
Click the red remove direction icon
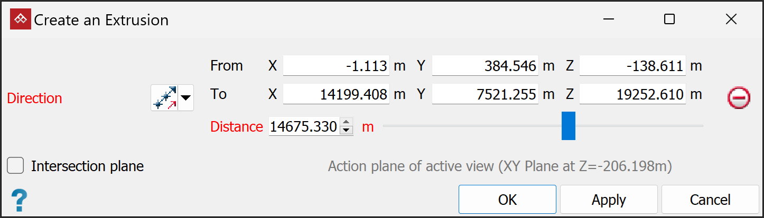[739, 98]
